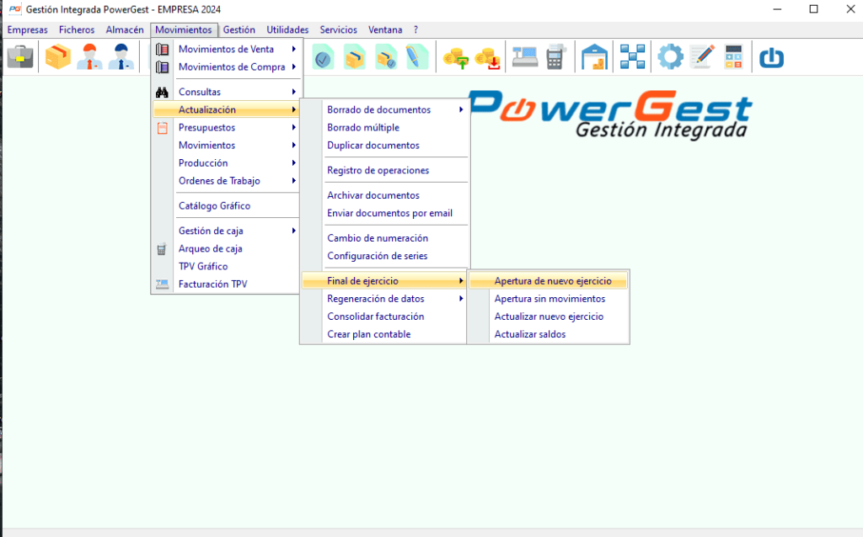Click the calculator toolbar icon

point(734,56)
